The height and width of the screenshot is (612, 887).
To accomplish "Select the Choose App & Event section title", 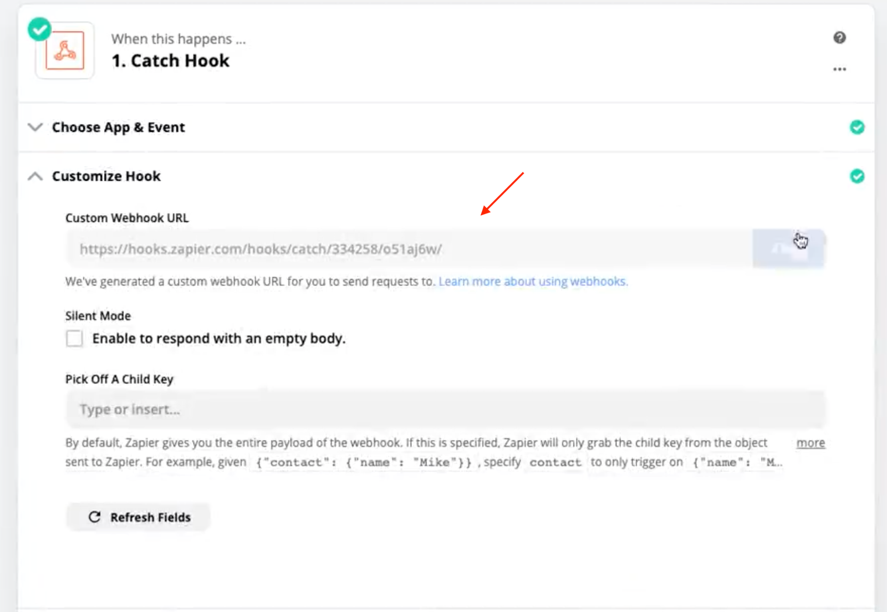I will click(118, 127).
